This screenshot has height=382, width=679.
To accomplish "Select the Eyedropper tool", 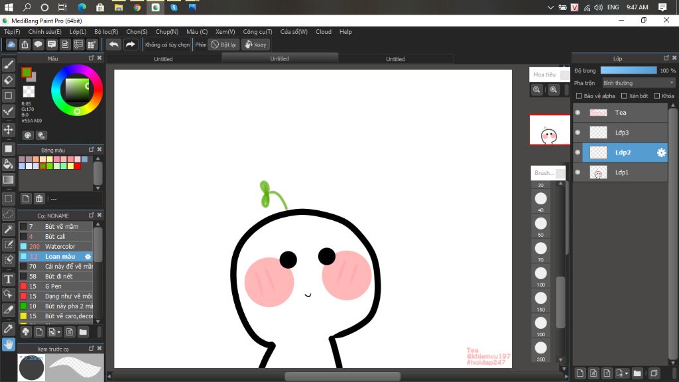I will point(8,329).
